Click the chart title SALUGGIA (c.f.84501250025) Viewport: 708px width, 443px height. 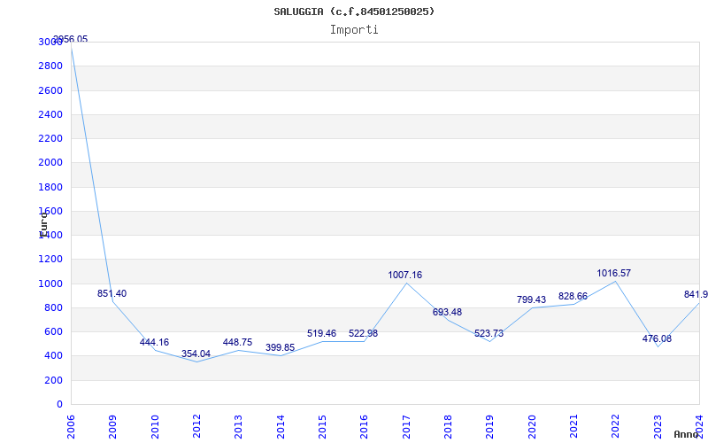point(354,12)
